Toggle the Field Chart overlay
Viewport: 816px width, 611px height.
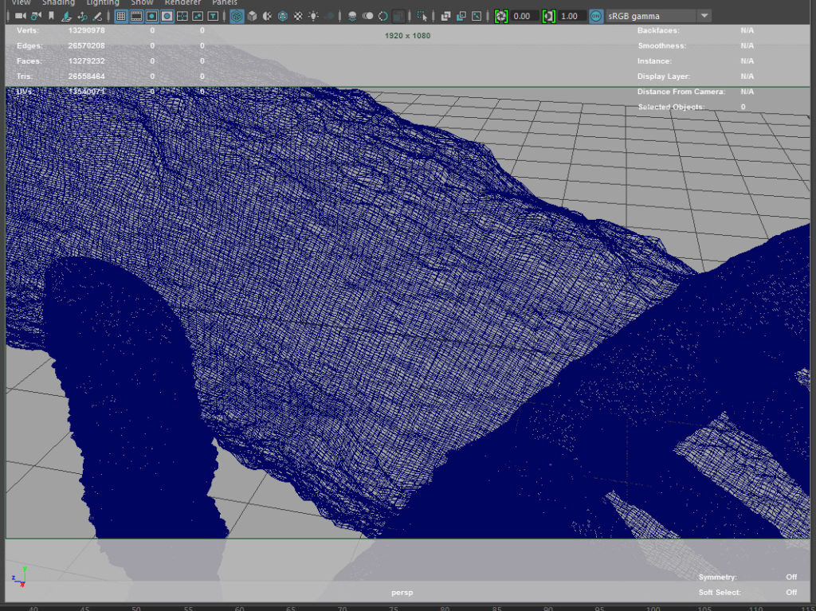tap(182, 16)
